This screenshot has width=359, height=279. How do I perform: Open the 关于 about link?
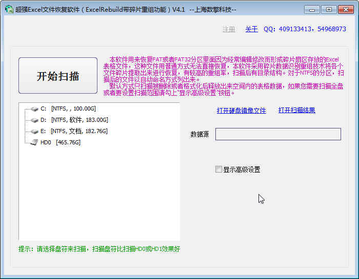coord(251,29)
